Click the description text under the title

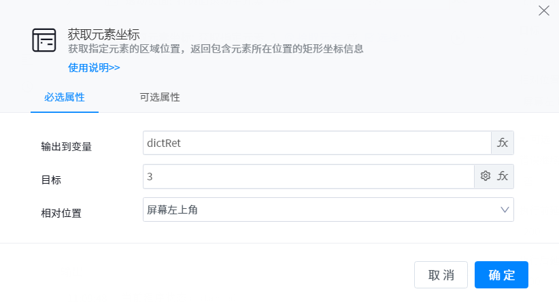tap(216, 49)
